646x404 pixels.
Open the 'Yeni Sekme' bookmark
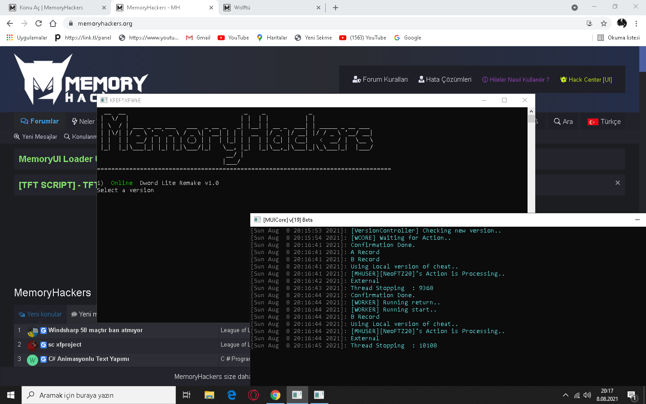pos(313,38)
